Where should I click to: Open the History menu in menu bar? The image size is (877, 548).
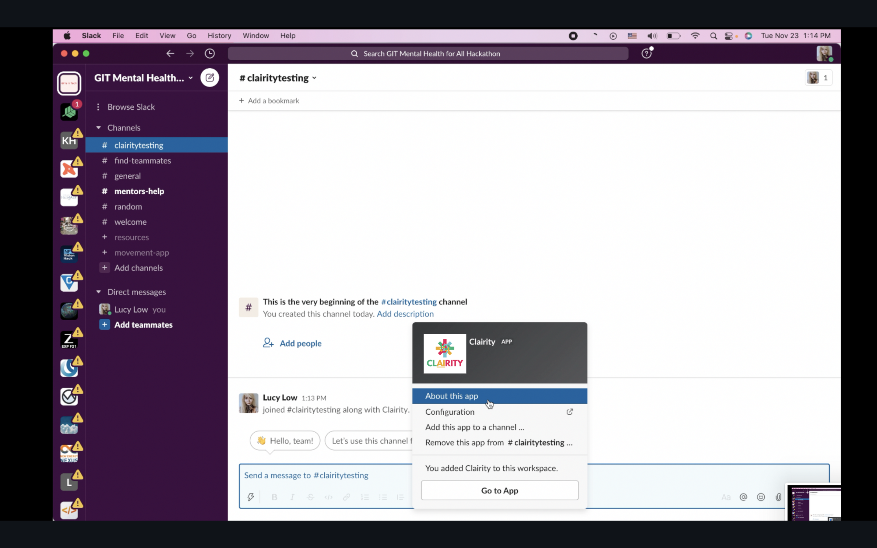coord(219,36)
